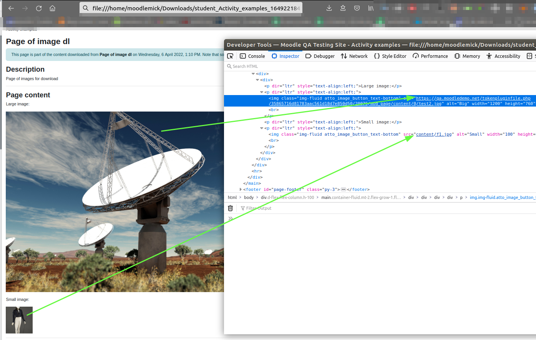
Task: Click the ellipsis badge inside footer node
Action: click(x=344, y=189)
